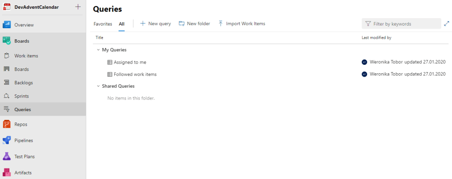Collapse the My Queries folder
This screenshot has height=179, width=452.
point(98,50)
